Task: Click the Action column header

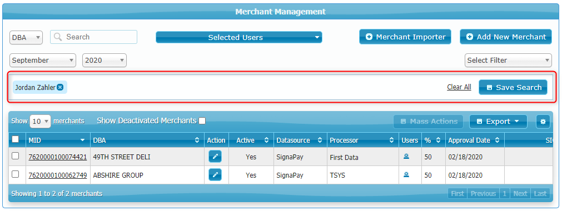Action: point(216,140)
